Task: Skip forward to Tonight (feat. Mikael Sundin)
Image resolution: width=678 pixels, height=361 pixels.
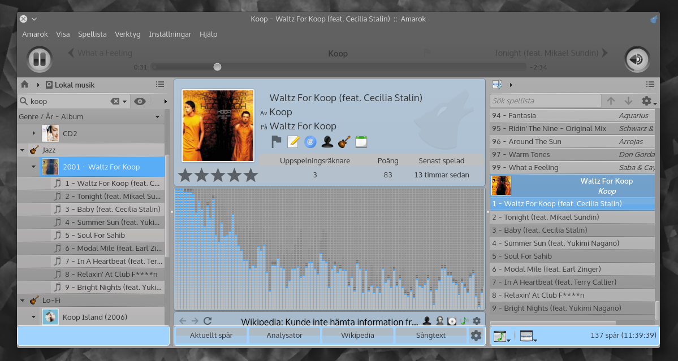Action: 551,53
